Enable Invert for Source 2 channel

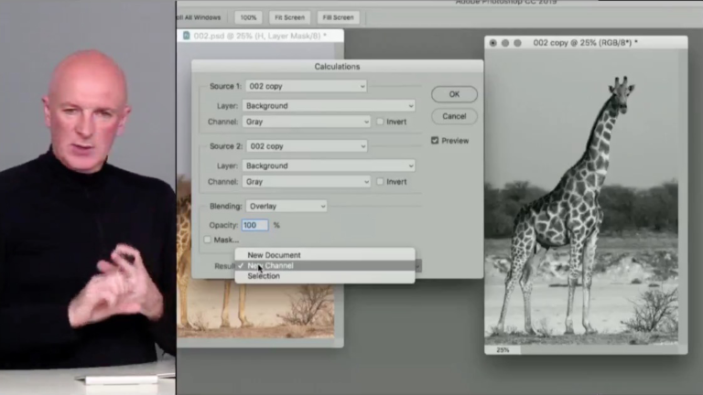tap(381, 182)
